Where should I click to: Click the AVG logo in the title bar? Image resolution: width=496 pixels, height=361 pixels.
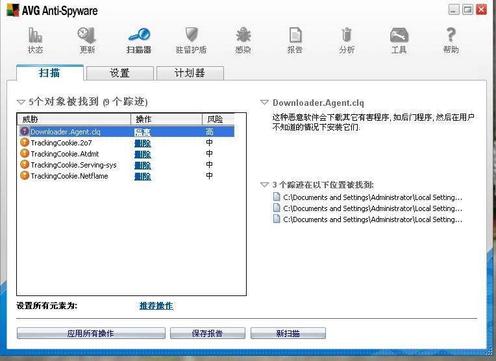pyautogui.click(x=13, y=10)
